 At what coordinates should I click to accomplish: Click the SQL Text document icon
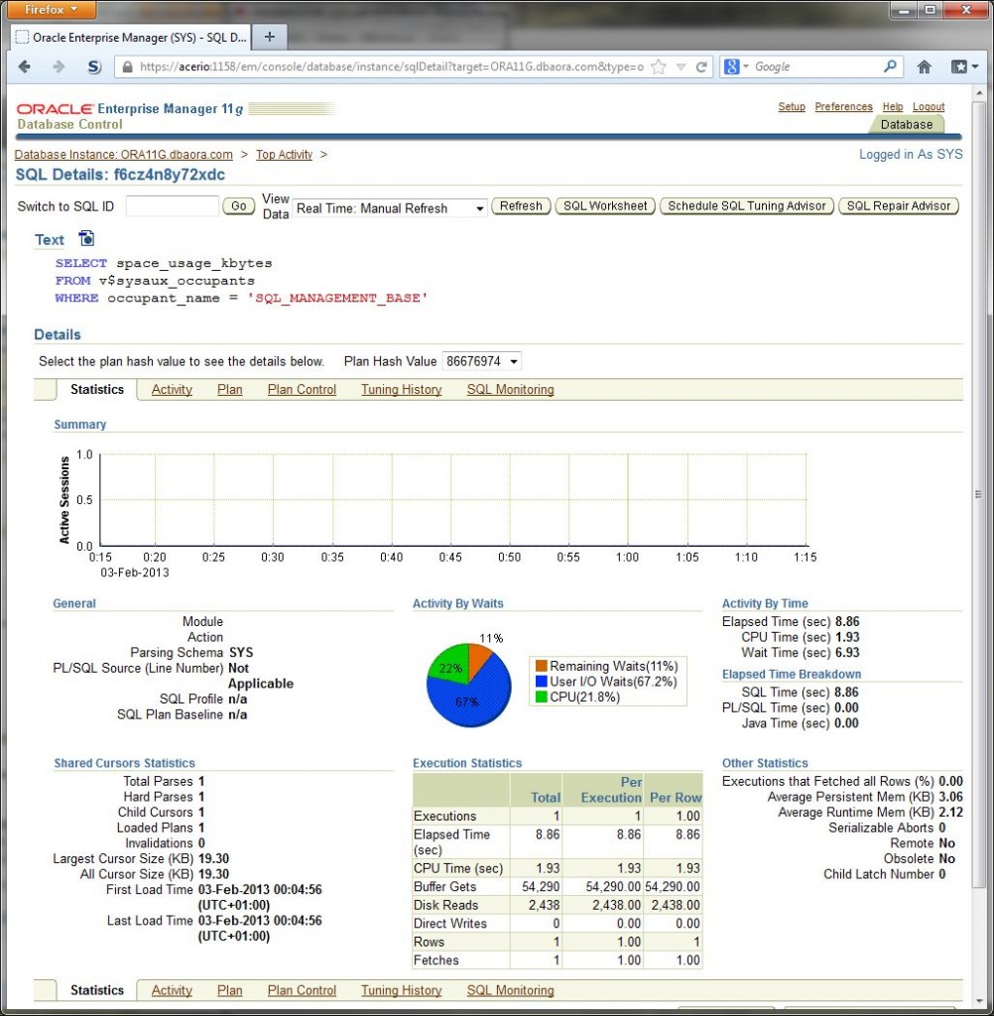coord(86,238)
